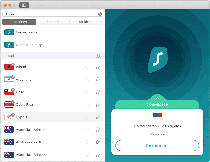Select the Locations tab

[19, 22]
